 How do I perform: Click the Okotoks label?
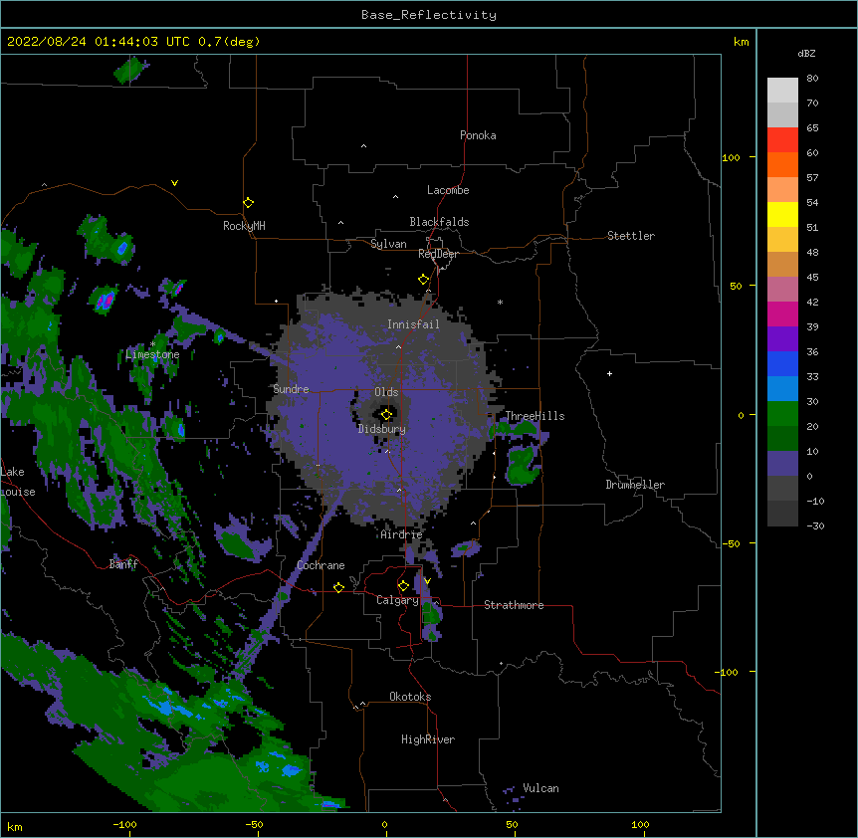point(410,697)
